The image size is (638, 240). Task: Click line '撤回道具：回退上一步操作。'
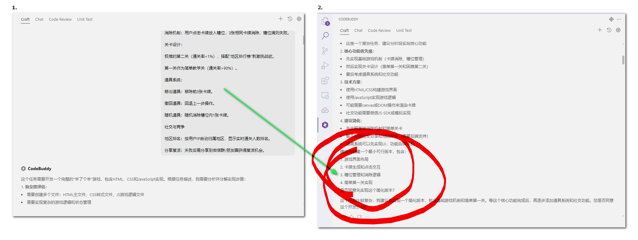190,103
